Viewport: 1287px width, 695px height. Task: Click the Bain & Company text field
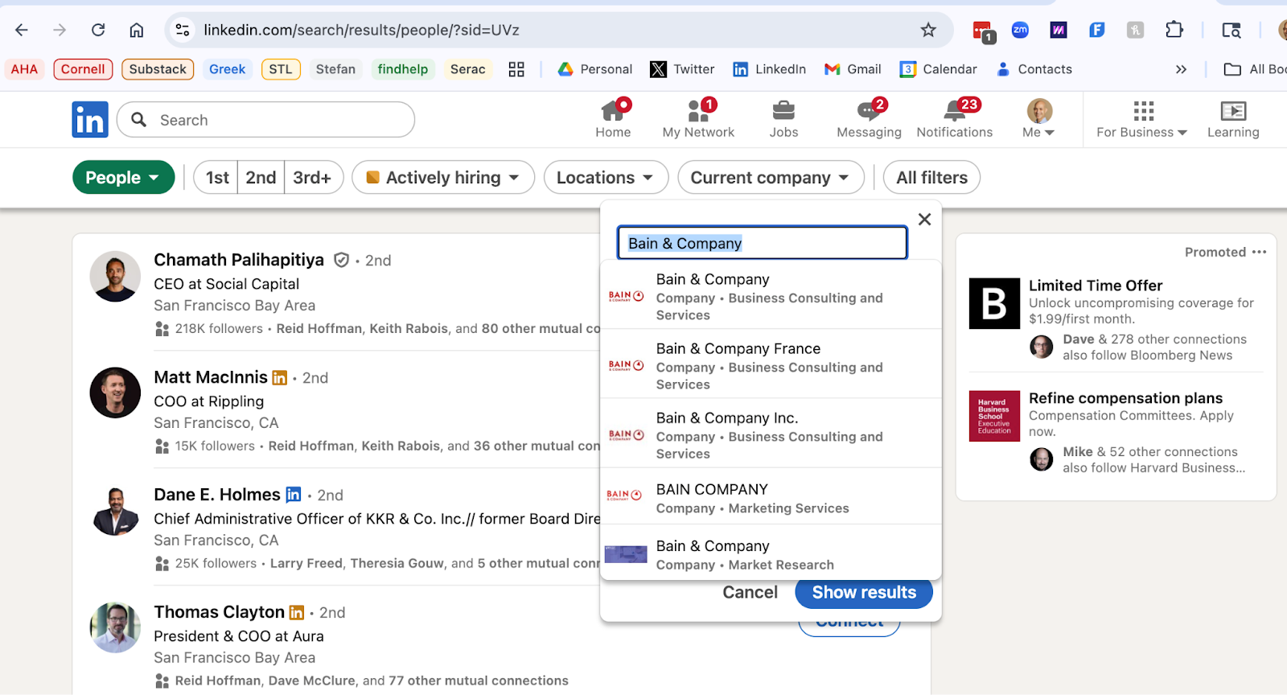click(763, 243)
